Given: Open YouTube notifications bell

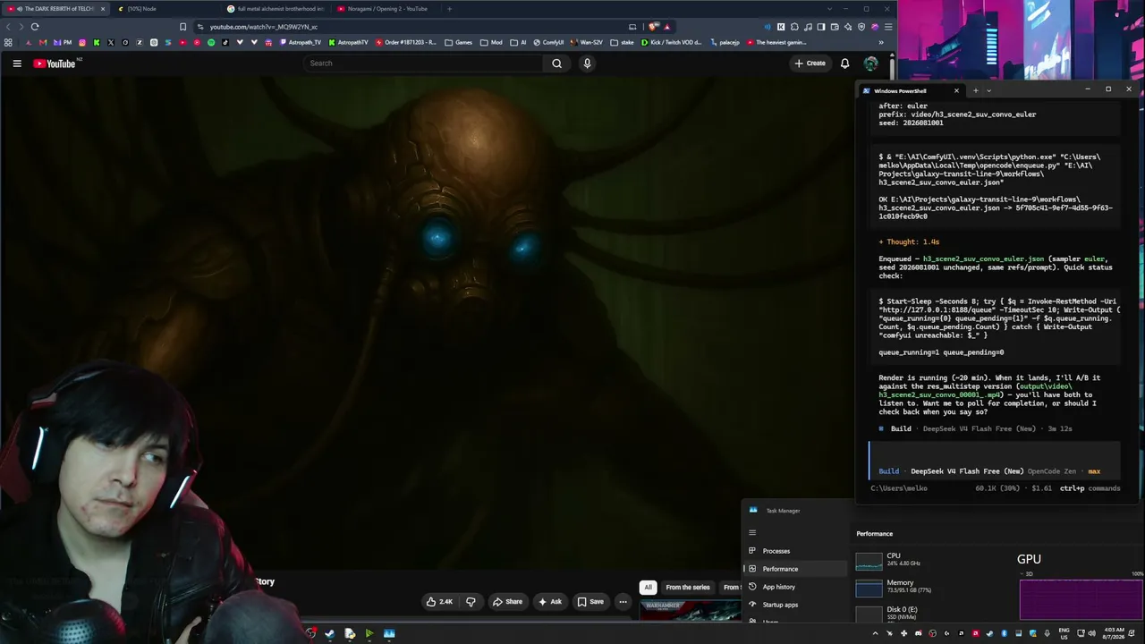Looking at the screenshot, I should 844,64.
